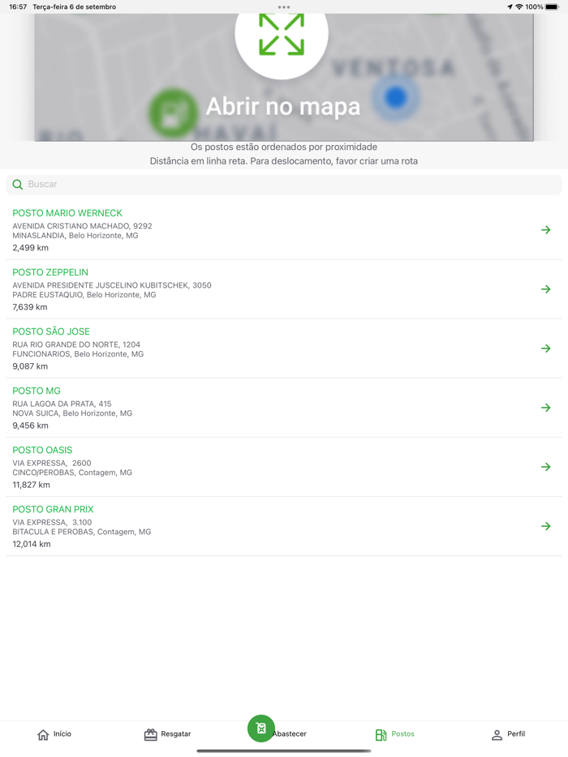The height and width of the screenshot is (757, 568).
Task: Click the Buscar search field
Action: click(284, 185)
